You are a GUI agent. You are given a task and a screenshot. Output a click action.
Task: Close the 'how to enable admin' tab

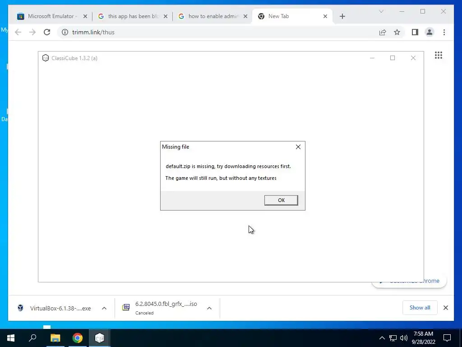pyautogui.click(x=245, y=16)
